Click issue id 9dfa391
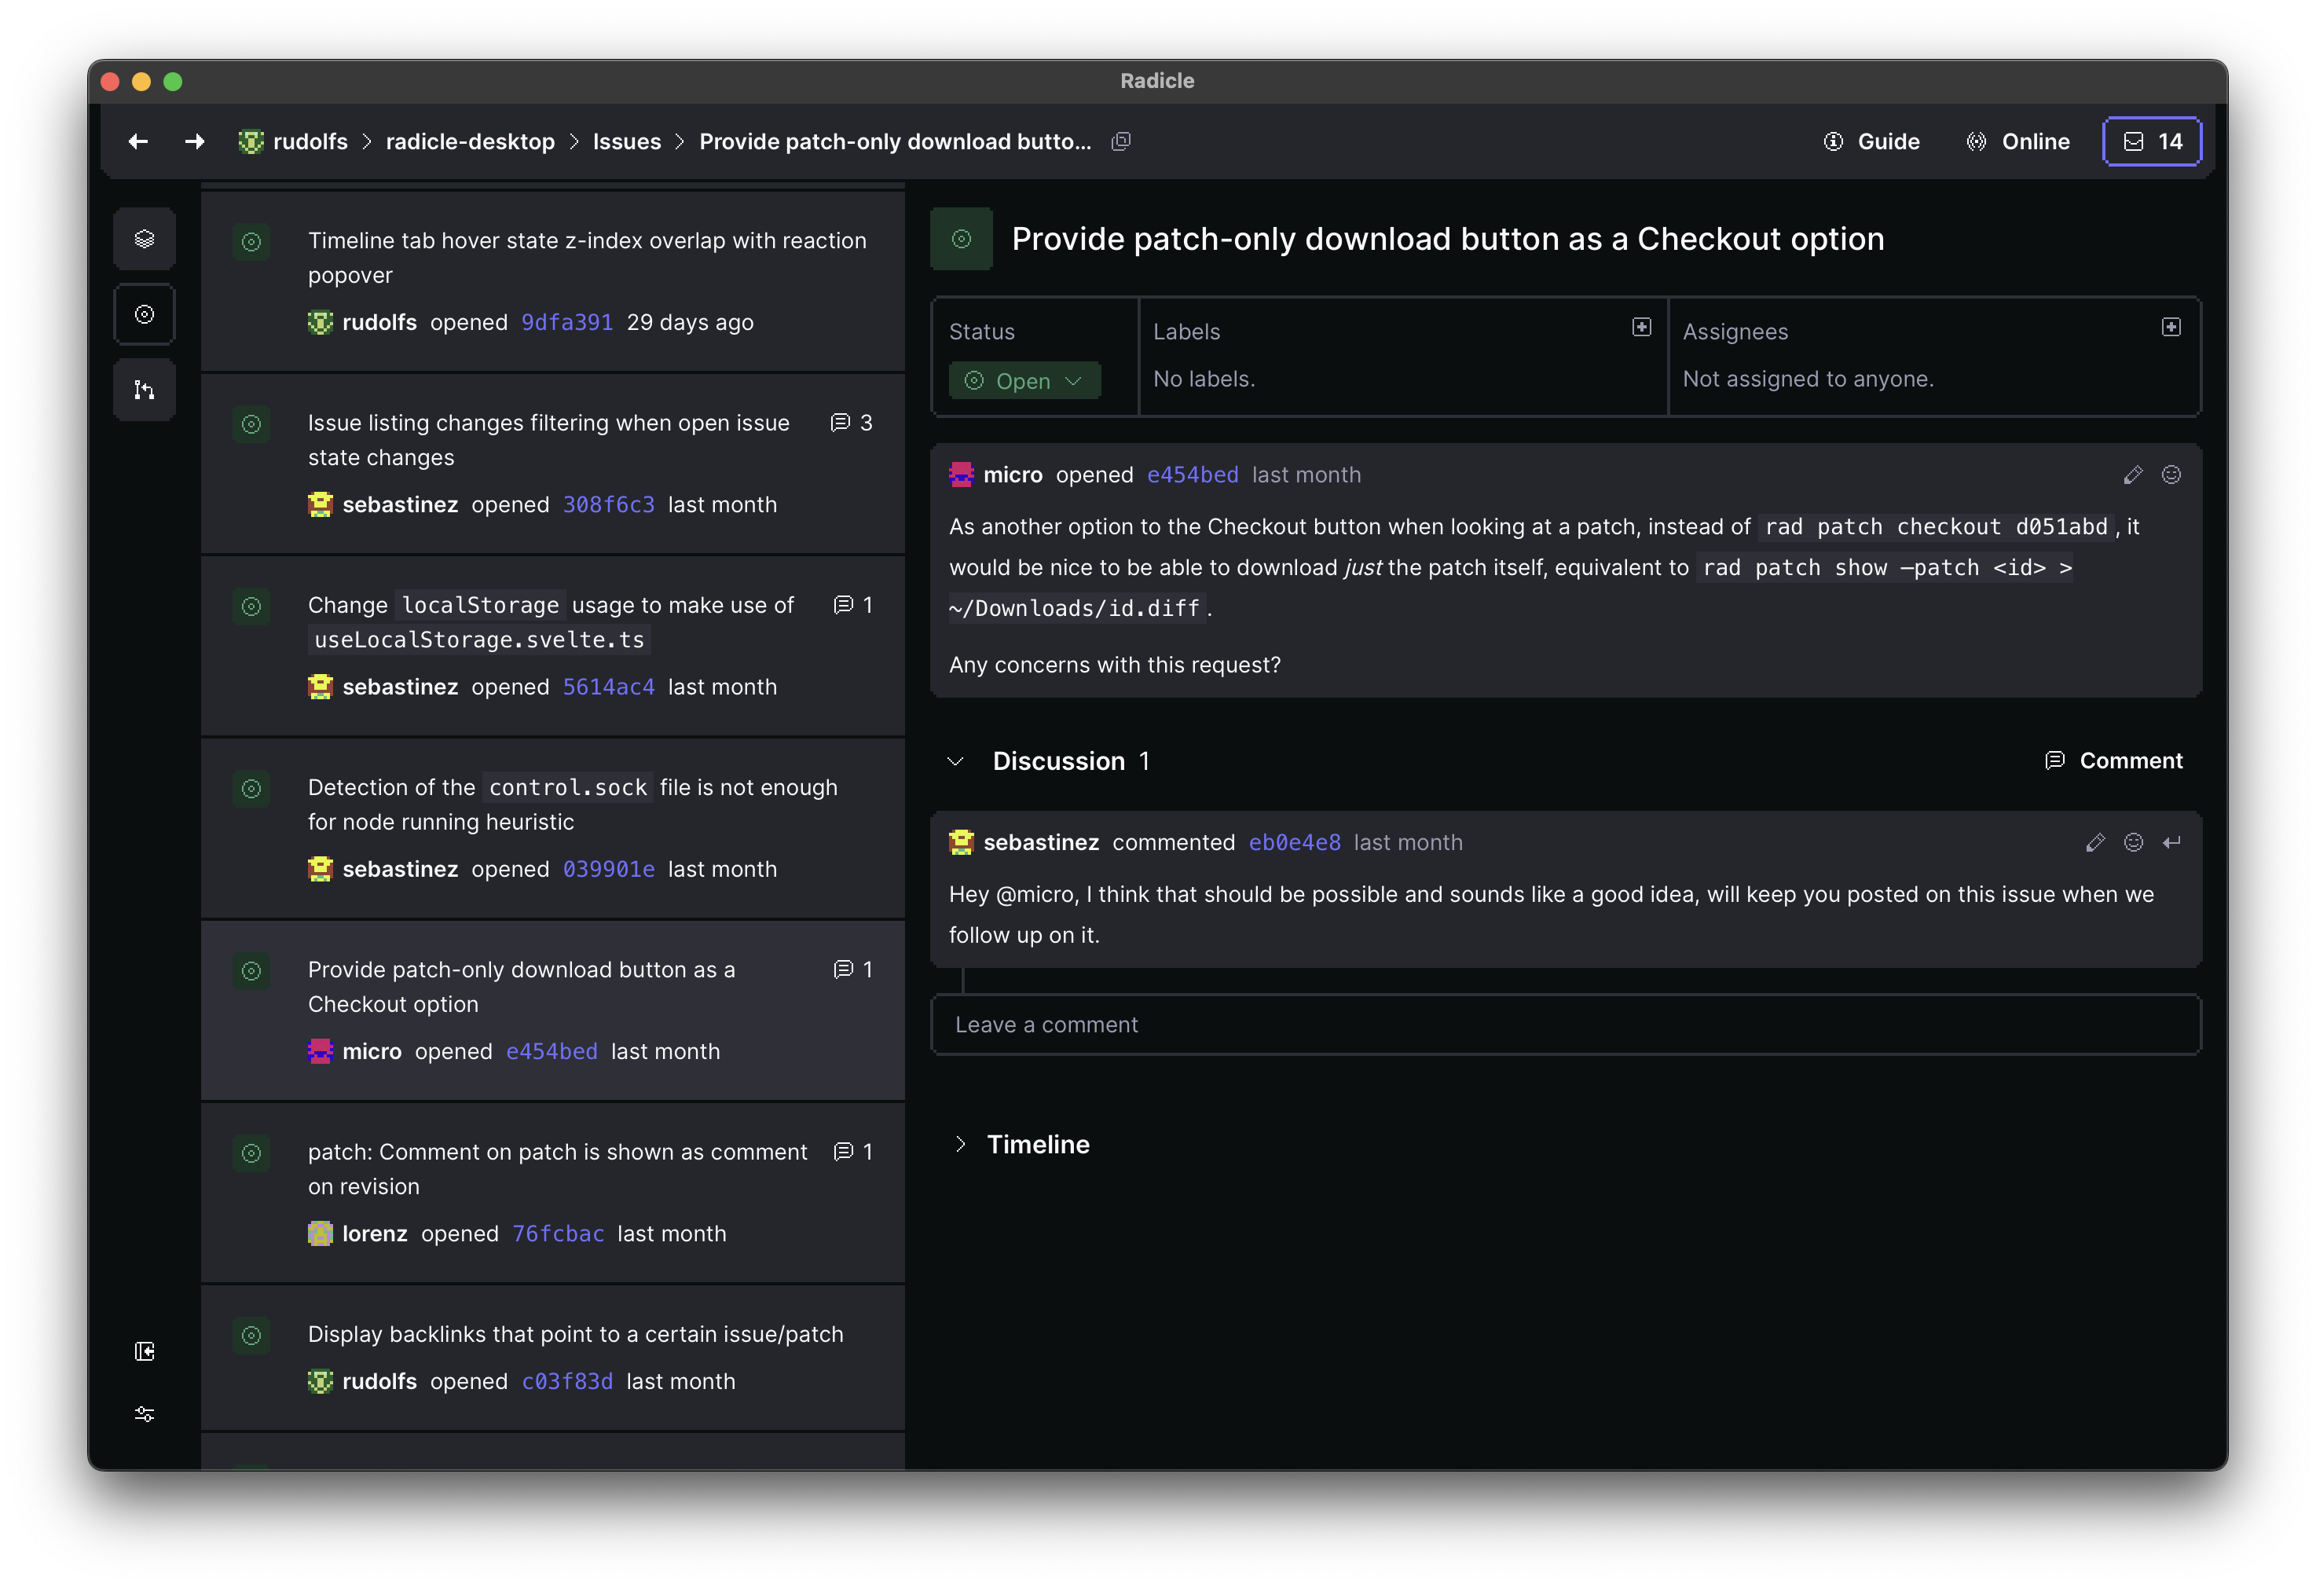Viewport: 2316px width, 1587px height. tap(567, 322)
